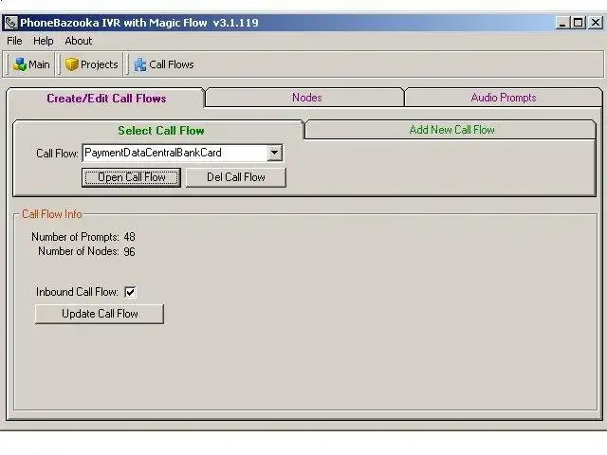Expand the Call Flow dropdown arrow

click(x=274, y=153)
